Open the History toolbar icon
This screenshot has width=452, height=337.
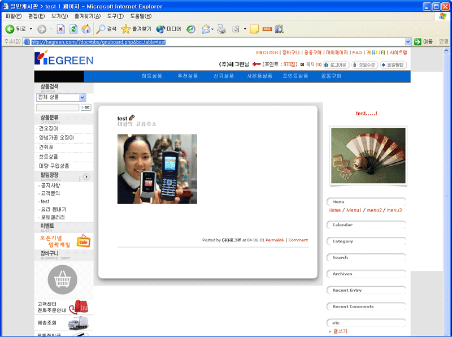(191, 29)
